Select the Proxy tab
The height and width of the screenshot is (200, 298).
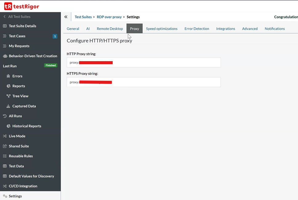(135, 29)
